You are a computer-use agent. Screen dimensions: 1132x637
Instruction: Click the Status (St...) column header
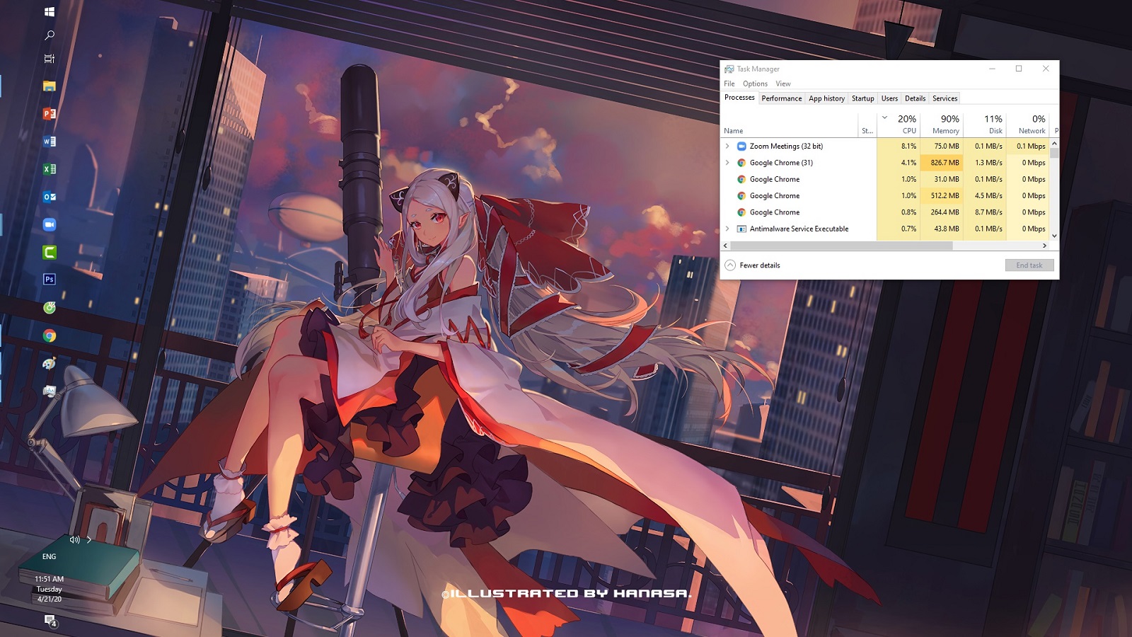click(x=867, y=125)
